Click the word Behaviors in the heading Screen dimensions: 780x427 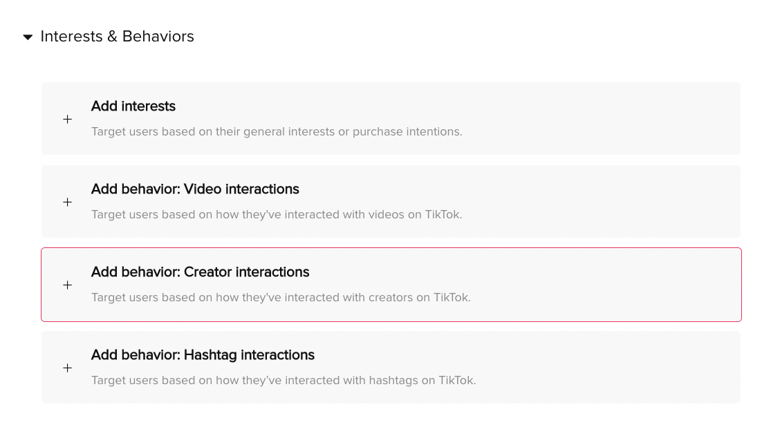(158, 37)
